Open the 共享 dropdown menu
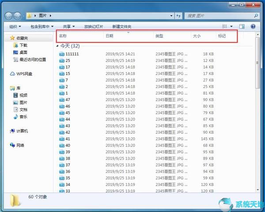The image size is (265, 212). coord(68,26)
